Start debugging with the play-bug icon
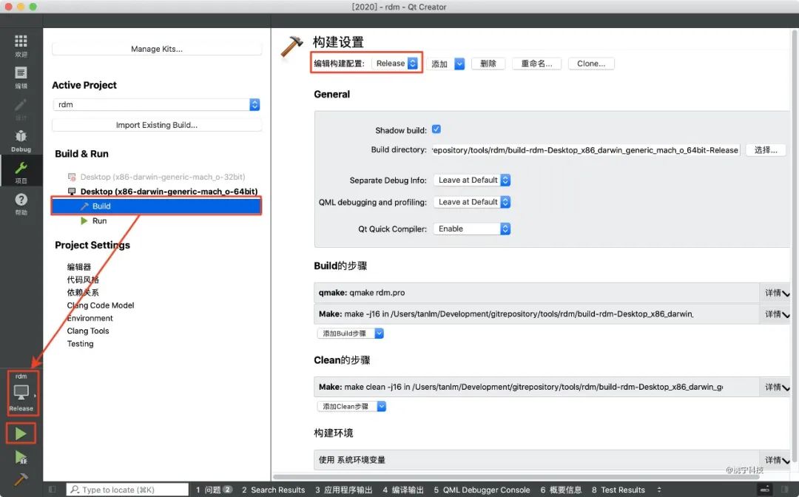The image size is (799, 497). click(21, 457)
